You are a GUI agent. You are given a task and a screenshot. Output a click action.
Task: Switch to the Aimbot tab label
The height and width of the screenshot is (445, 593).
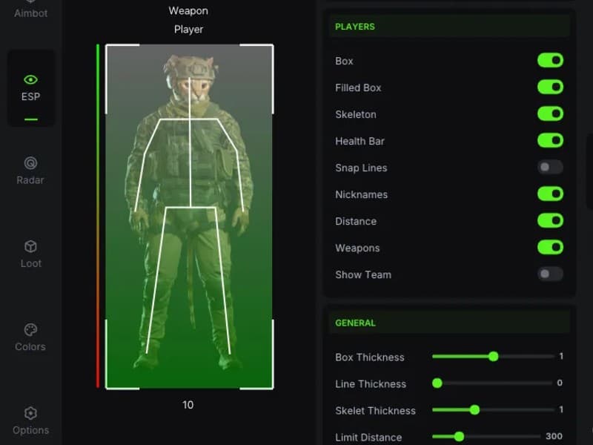click(31, 13)
